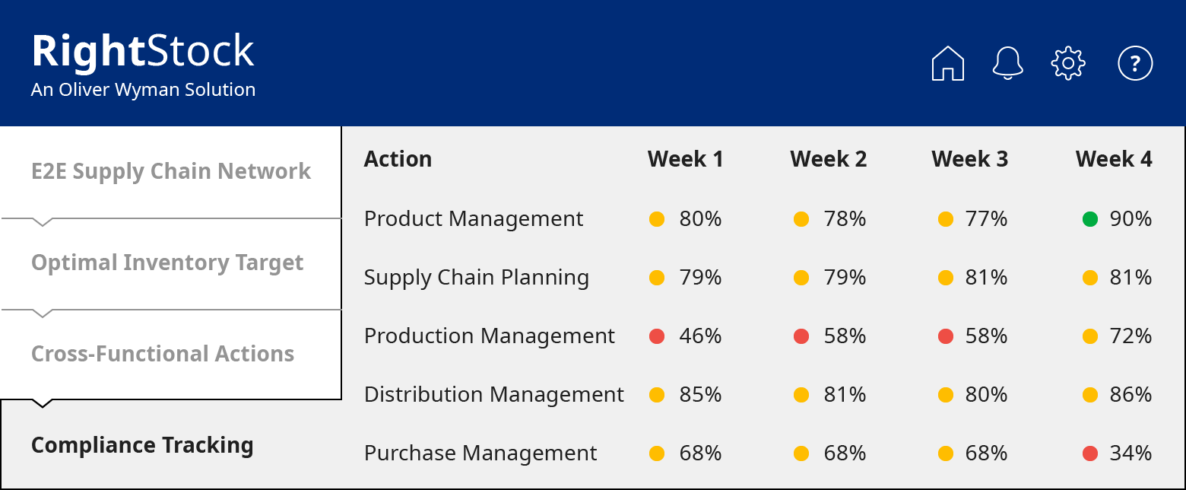
Task: Select the Cross-Functional Actions tab
Action: 163,354
